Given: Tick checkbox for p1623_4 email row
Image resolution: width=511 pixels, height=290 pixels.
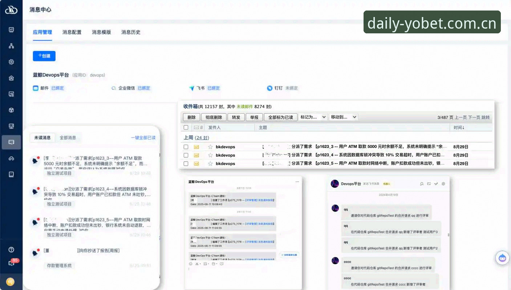Looking at the screenshot, I should point(186,155).
